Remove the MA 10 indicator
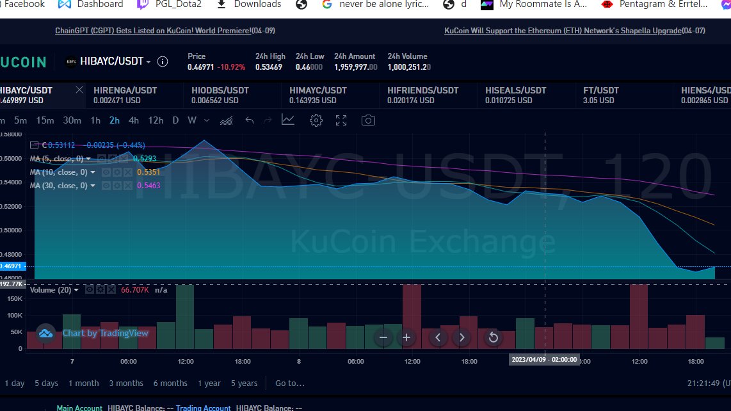Image resolution: width=731 pixels, height=411 pixels. [x=128, y=172]
